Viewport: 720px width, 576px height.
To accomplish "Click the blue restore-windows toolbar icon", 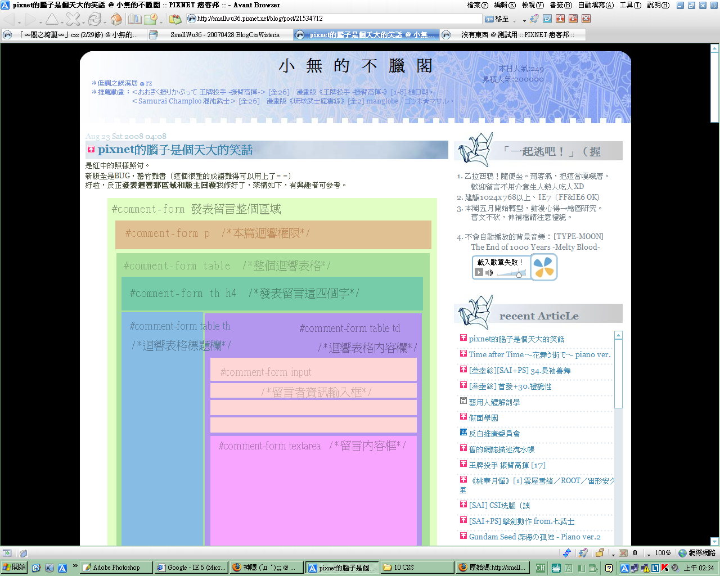I will click(547, 19).
